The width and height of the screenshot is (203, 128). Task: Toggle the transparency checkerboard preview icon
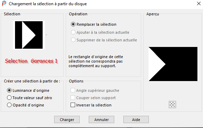pos(172,104)
